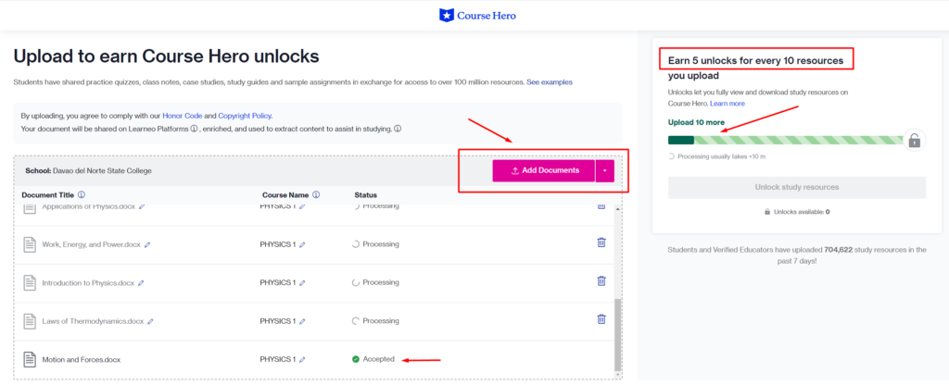
Task: Delete Laws of Thermodynamics.docx
Action: pos(601,319)
